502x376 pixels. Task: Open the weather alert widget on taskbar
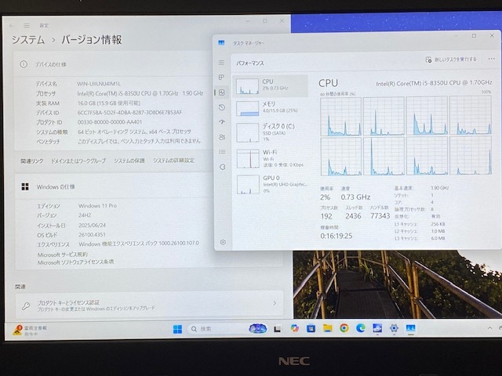30,331
